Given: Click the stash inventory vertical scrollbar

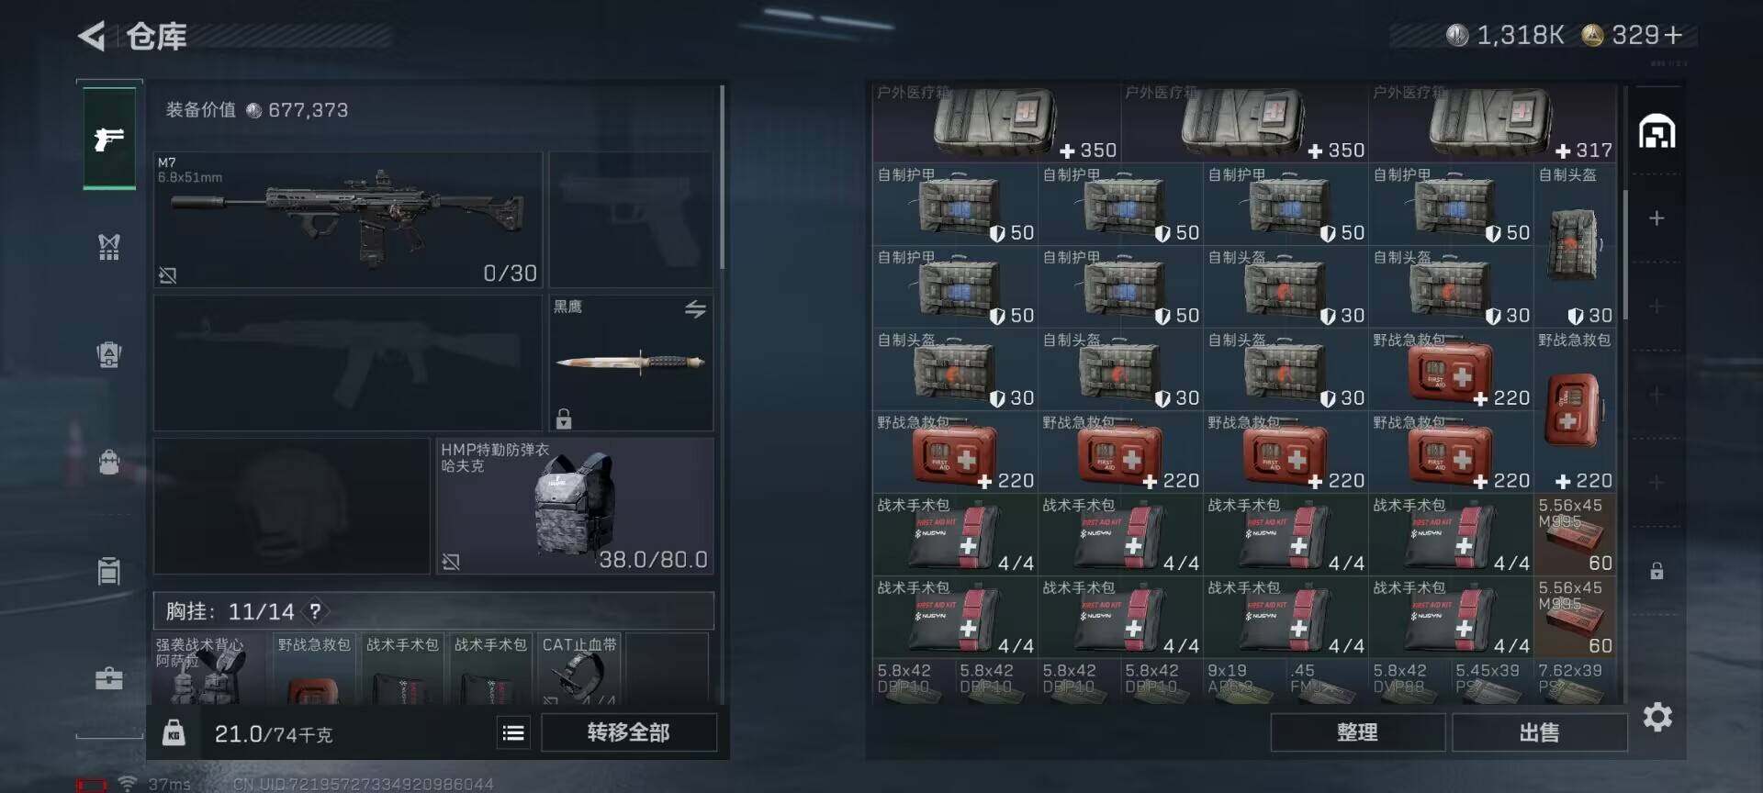Looking at the screenshot, I should (1625, 255).
